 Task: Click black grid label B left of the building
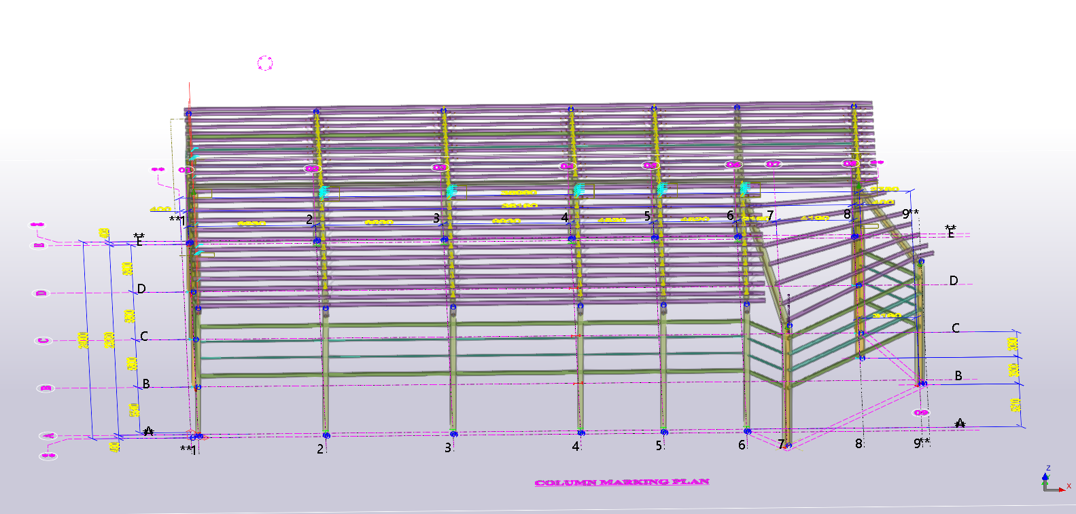click(x=146, y=384)
